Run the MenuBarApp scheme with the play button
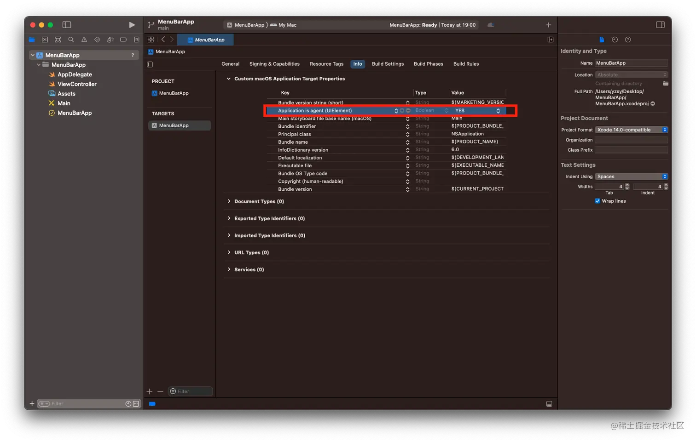The height and width of the screenshot is (442, 696). click(x=132, y=25)
